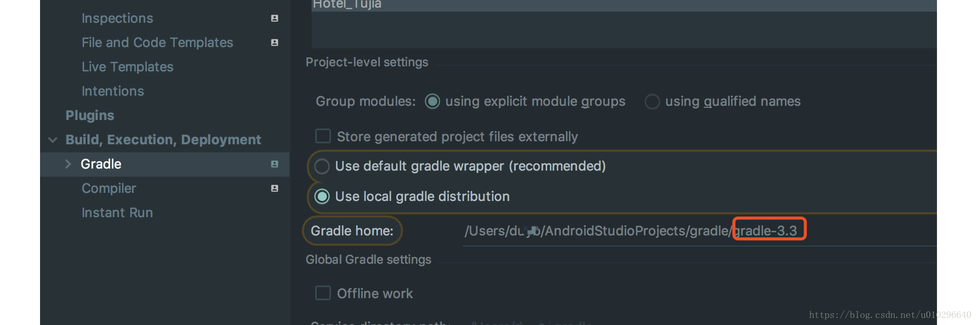Expand the Gradle tree node arrow

(x=68, y=164)
